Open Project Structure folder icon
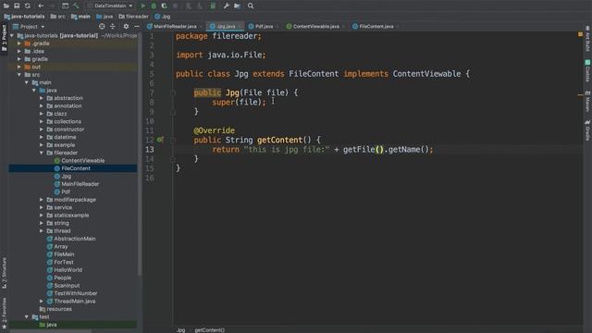592x333 pixels. pyautogui.click(x=237, y=6)
